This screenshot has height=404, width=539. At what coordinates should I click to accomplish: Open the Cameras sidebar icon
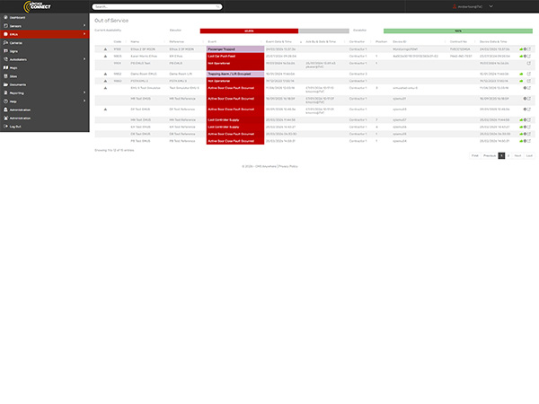click(4, 42)
